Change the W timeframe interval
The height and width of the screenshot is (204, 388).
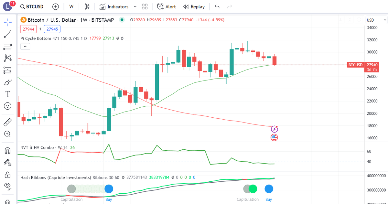[71, 6]
